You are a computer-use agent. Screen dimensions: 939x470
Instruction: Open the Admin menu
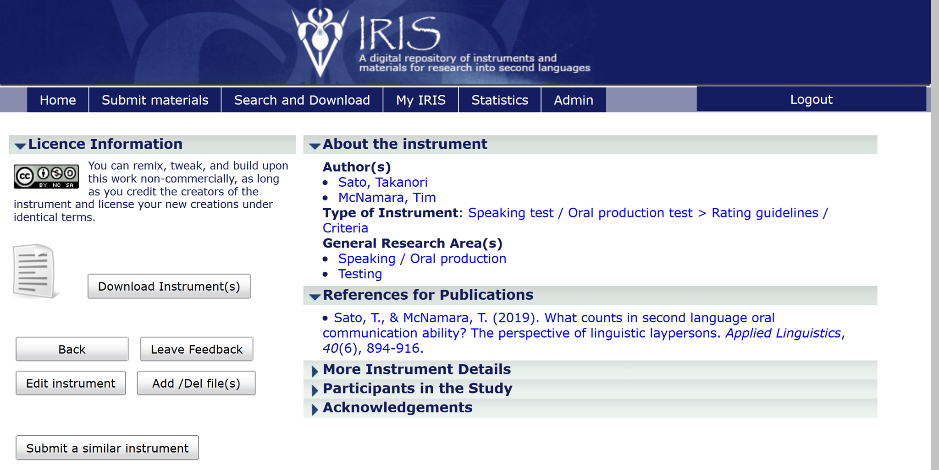[574, 100]
